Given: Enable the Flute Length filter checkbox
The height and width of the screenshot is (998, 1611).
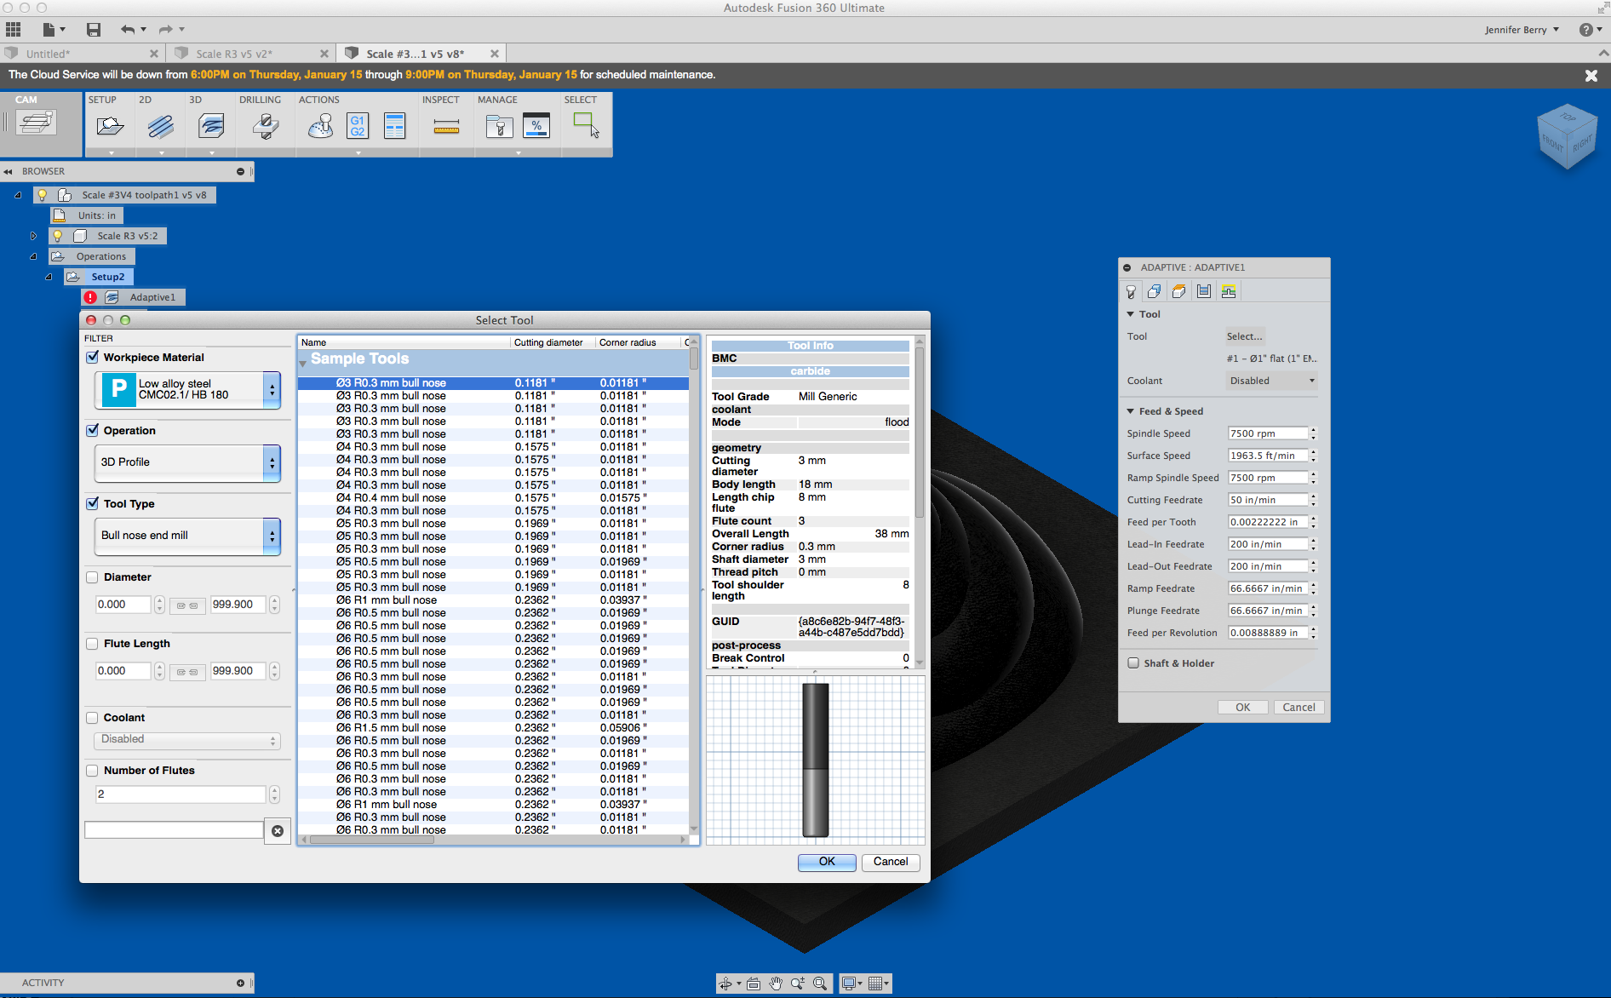Looking at the screenshot, I should [92, 643].
